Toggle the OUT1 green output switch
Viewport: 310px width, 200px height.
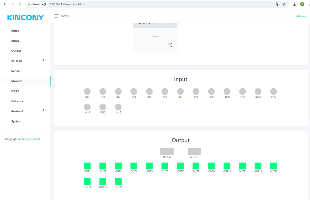tap(87, 166)
